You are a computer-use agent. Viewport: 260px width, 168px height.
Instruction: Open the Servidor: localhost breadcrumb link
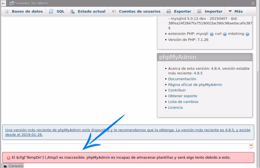point(31,3)
